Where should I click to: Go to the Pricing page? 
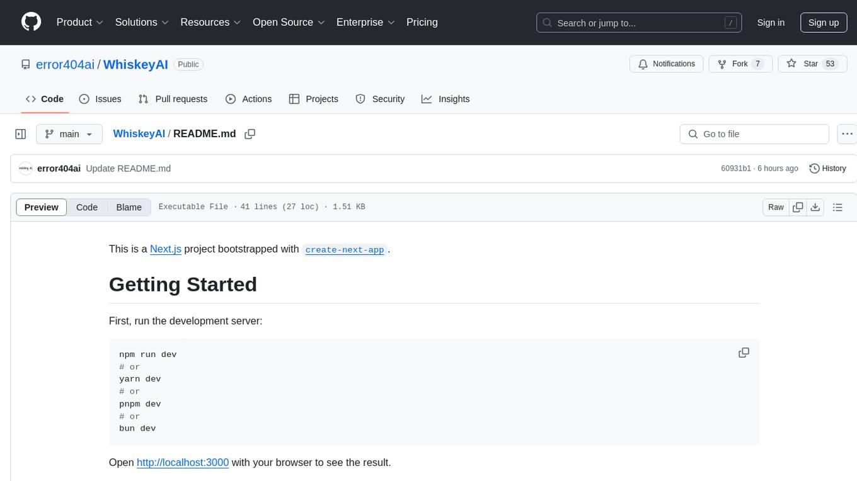coord(422,22)
